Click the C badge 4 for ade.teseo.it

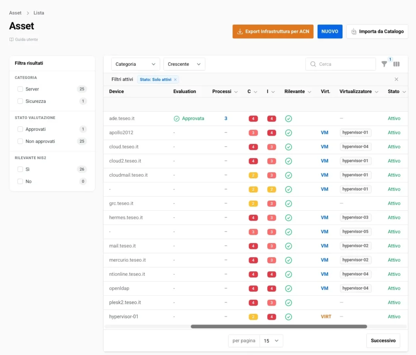253,119
